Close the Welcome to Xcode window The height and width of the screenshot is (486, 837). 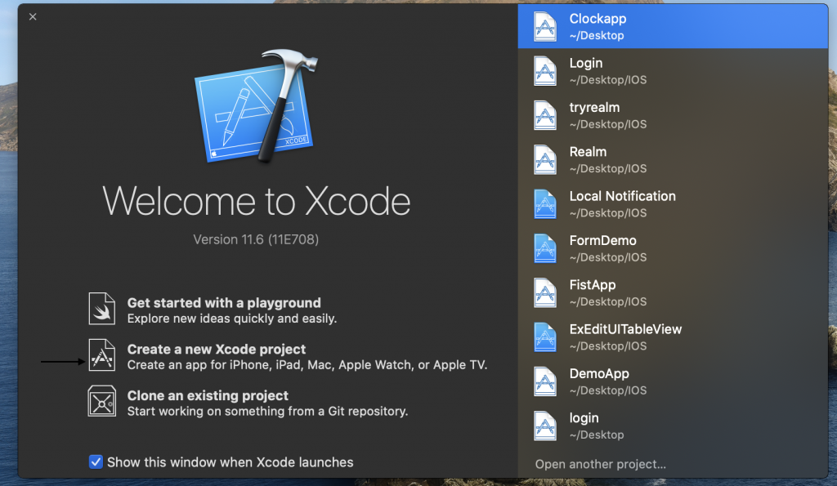[33, 17]
